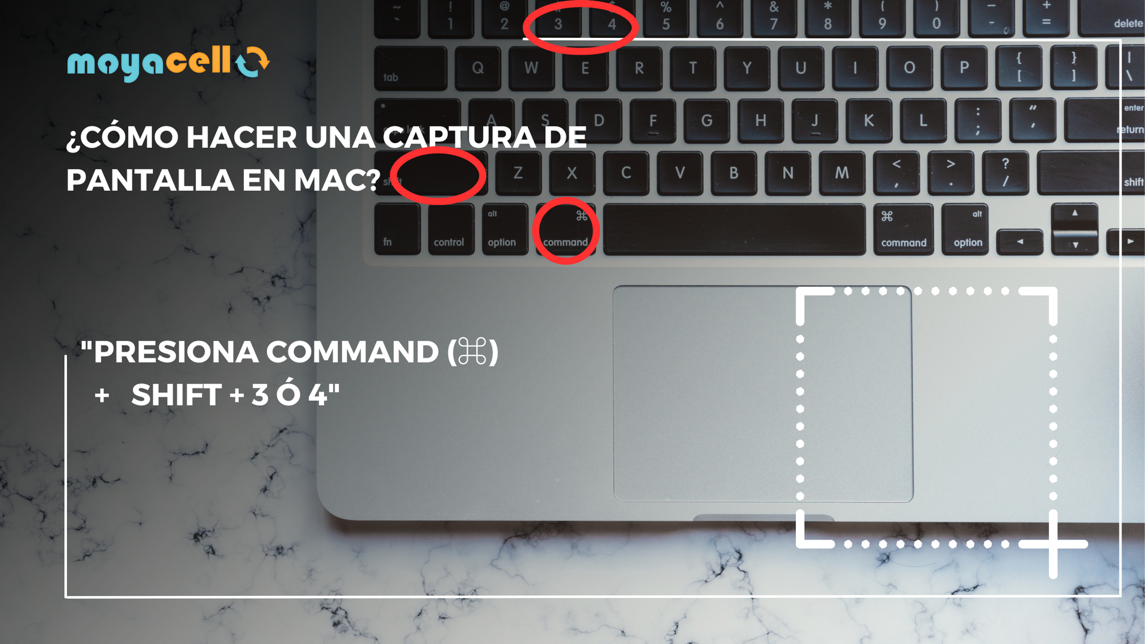Viewport: 1145px width, 644px height.
Task: Click the red circle around Command key
Action: (x=564, y=230)
